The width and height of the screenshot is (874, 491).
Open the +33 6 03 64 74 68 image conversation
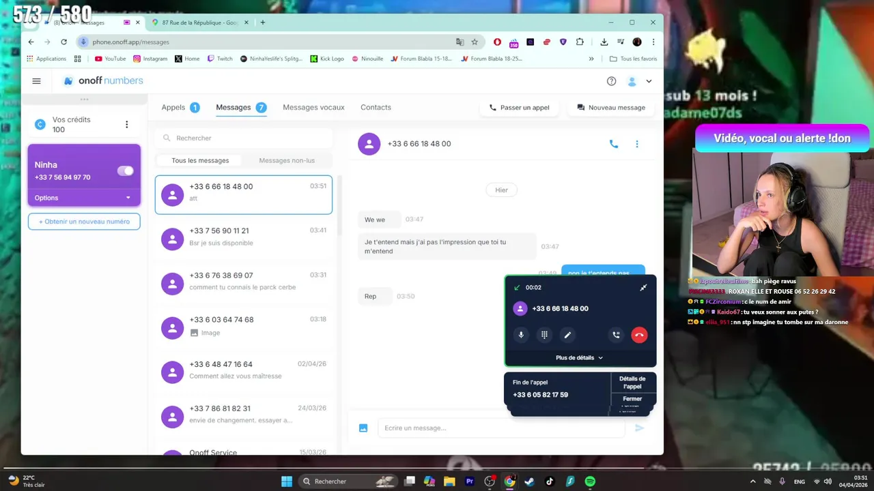244,328
